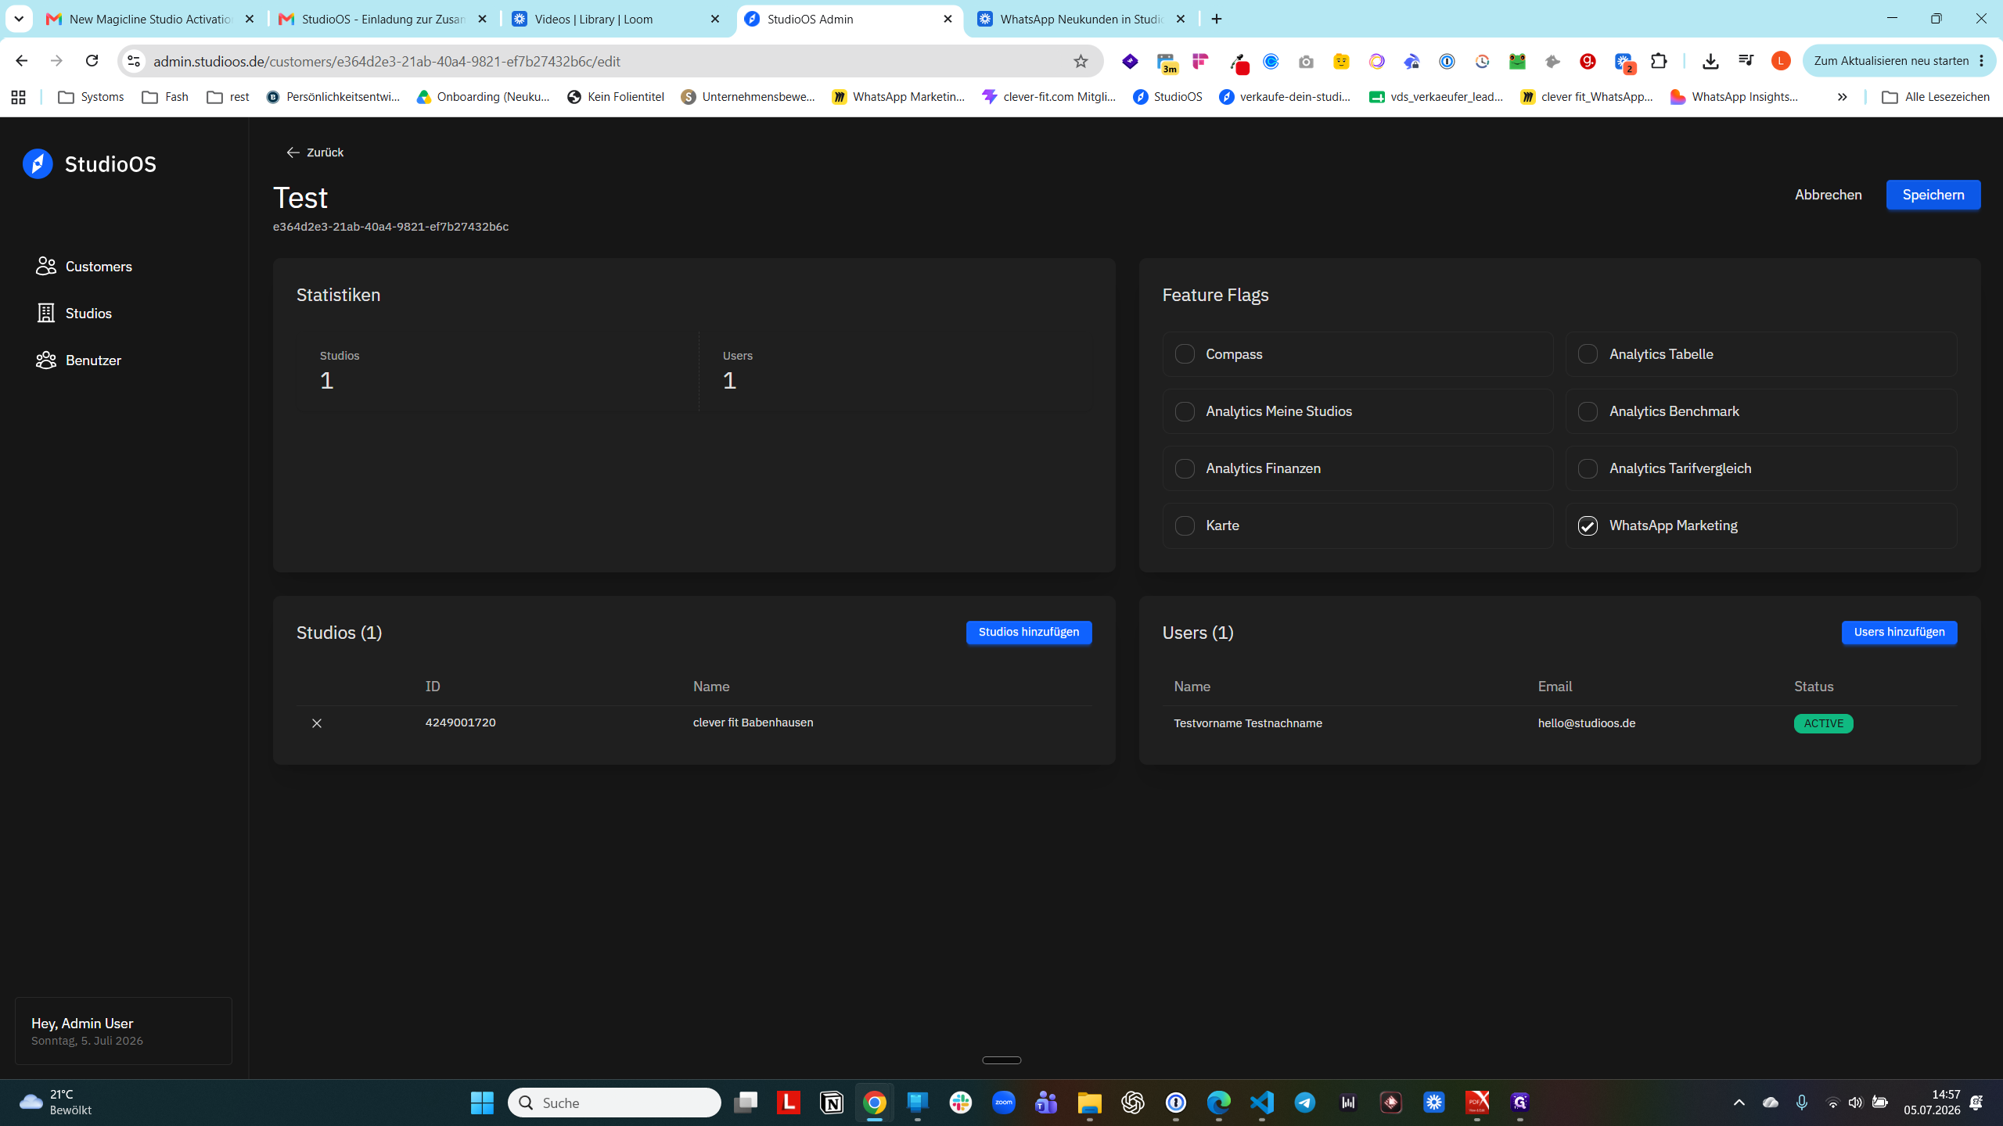Open the Customers section in sidebar

point(84,267)
